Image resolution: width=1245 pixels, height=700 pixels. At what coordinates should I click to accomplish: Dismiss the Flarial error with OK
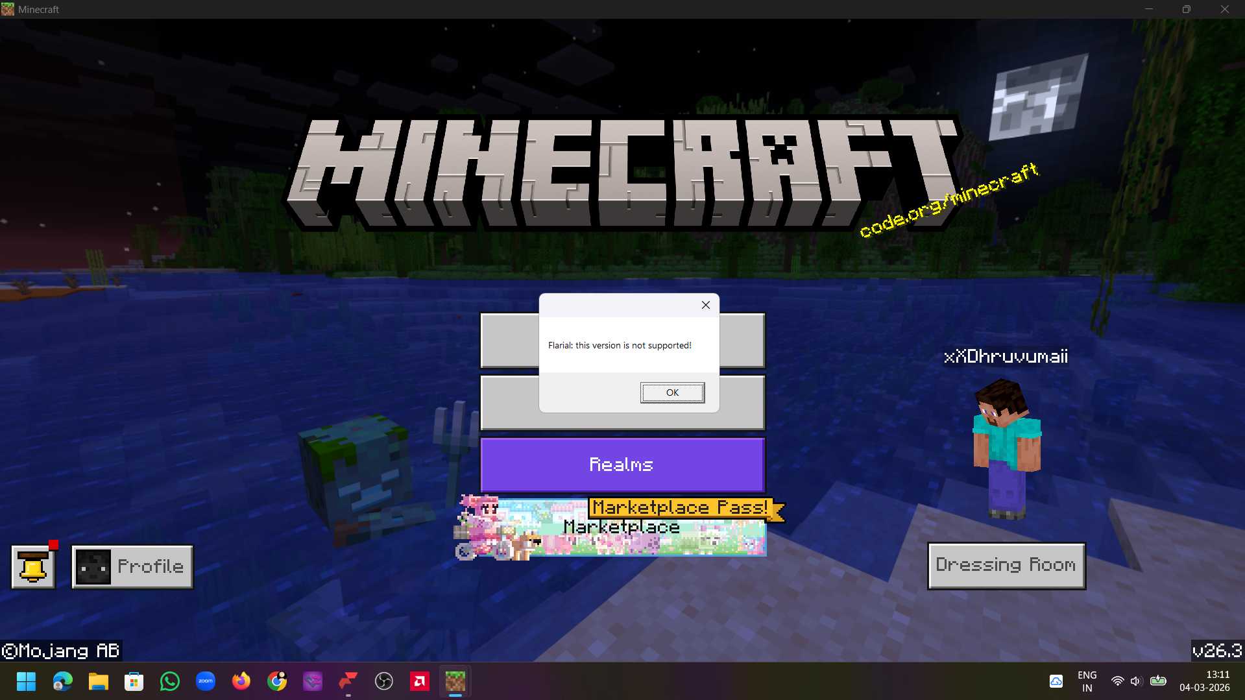671,392
